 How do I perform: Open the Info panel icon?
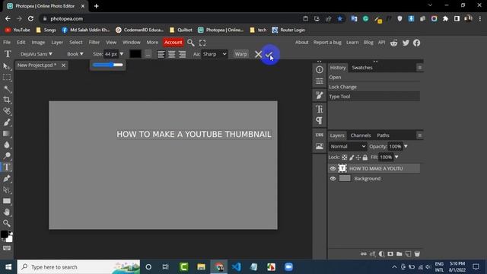(320, 69)
